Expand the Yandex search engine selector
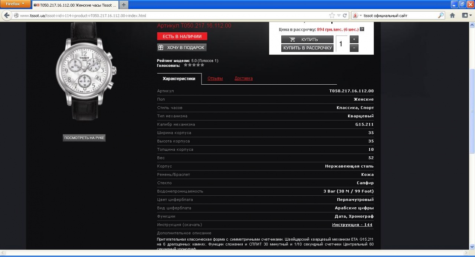475x257 pixels. pos(357,16)
